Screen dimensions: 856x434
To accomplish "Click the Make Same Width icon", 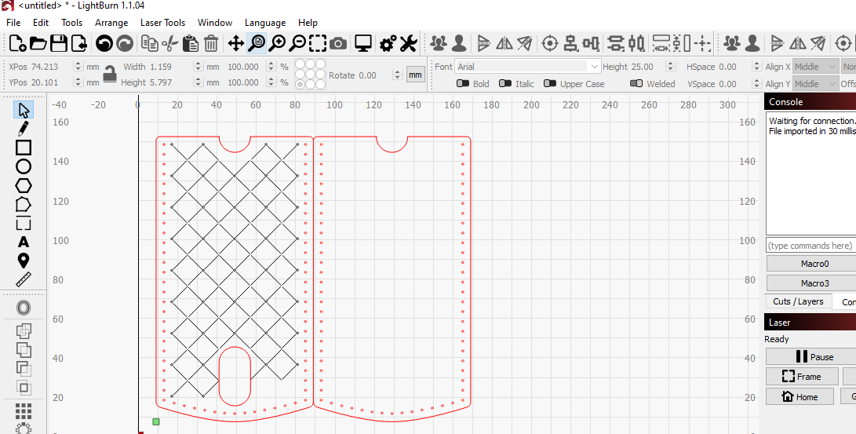I will click(x=661, y=43).
